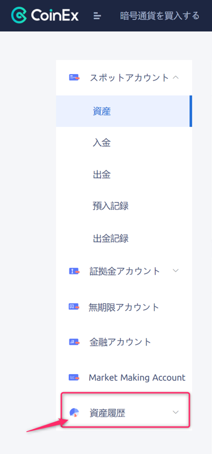The image size is (212, 454).
Task: Click the スポットアカウント card icon
Action: coord(74,78)
